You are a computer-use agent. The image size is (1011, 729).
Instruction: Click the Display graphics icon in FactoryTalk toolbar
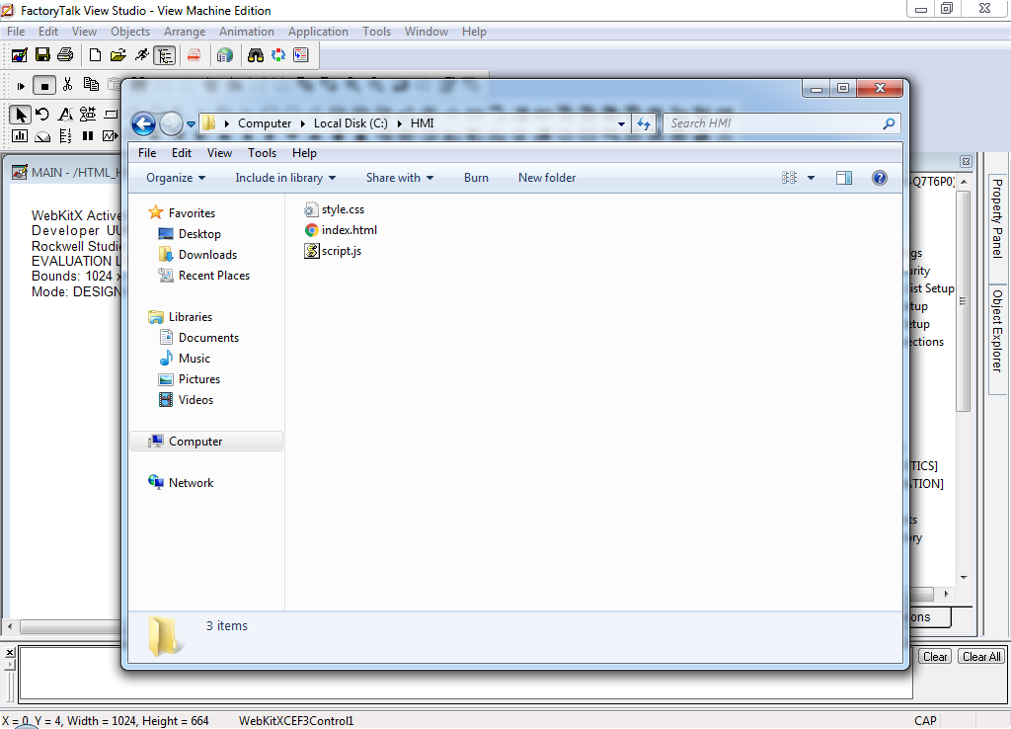click(x=20, y=55)
